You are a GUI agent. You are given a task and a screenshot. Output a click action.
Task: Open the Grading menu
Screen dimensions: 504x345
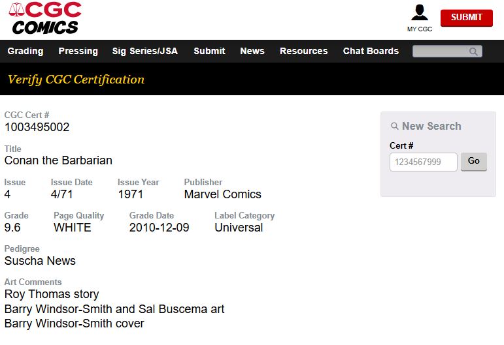click(x=25, y=51)
